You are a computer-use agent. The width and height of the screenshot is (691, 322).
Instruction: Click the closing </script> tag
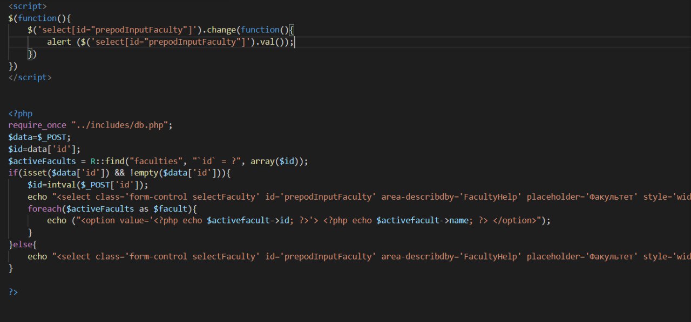tap(30, 78)
